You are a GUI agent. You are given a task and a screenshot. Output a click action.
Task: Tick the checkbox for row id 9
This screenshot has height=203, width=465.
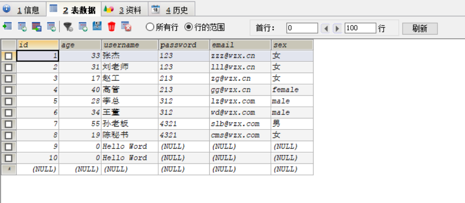pyautogui.click(x=8, y=147)
